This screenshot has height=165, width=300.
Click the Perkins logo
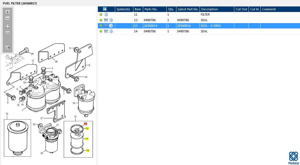pos(294,157)
